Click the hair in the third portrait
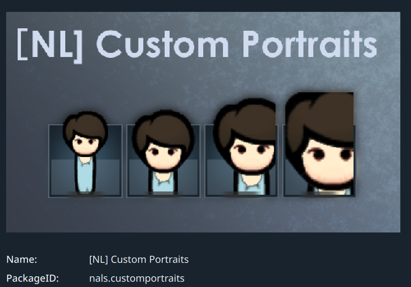Viewport: 411px width, 287px height. 244,121
